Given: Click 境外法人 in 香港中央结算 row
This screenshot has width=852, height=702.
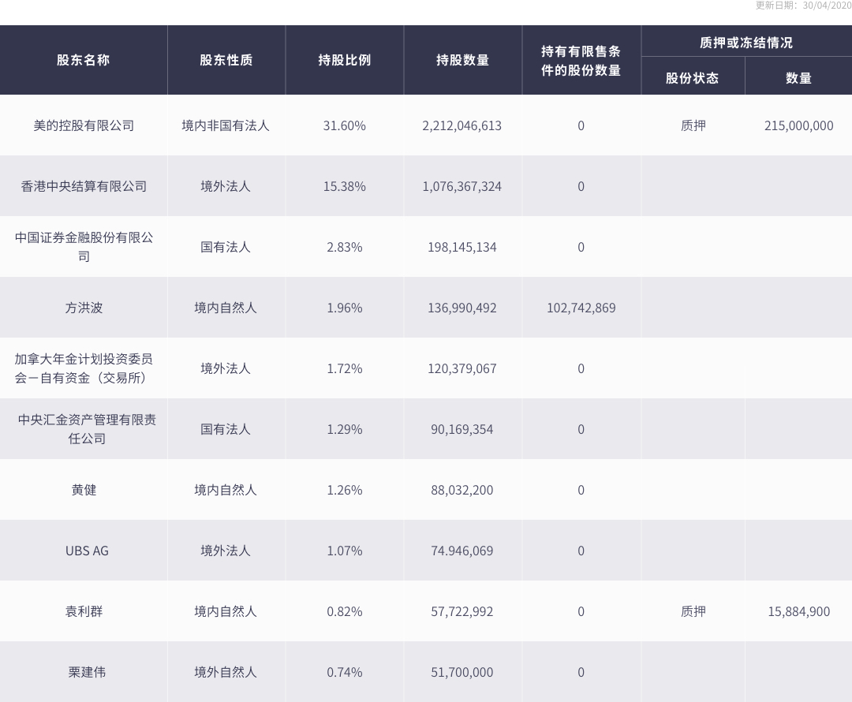Looking at the screenshot, I should (x=226, y=186).
